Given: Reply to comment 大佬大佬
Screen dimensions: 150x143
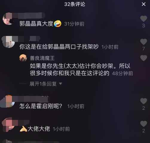Looking at the screenshot, I should pos(39,129).
